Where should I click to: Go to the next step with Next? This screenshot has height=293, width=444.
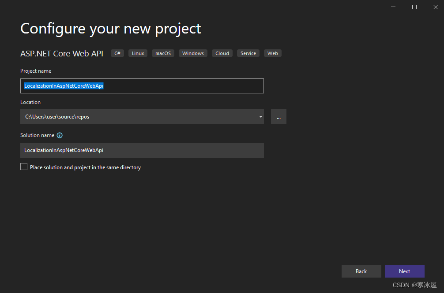click(404, 271)
